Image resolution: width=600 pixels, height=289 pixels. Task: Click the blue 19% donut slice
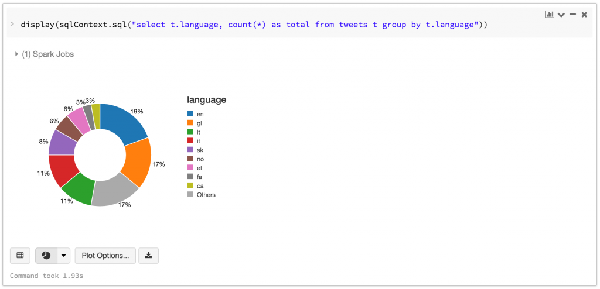[x=125, y=124]
